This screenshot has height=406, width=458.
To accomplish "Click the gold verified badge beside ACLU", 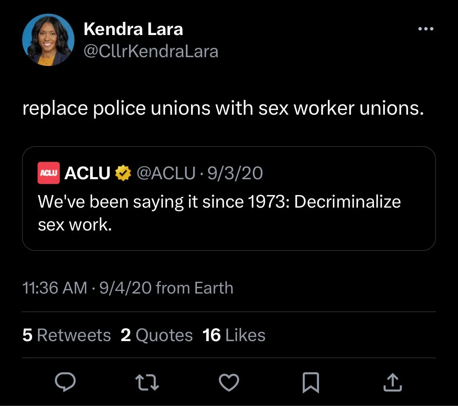I will (123, 173).
